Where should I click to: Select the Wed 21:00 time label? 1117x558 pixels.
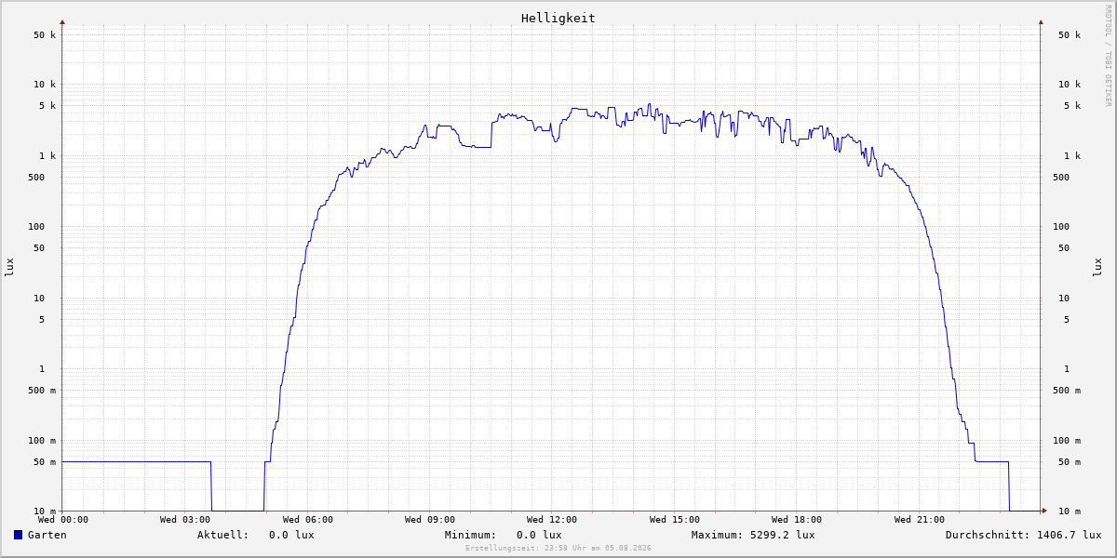pyautogui.click(x=920, y=520)
